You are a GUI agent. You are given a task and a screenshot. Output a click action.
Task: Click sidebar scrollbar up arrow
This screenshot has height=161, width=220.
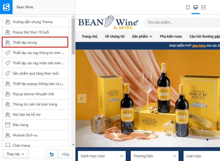click(x=73, y=16)
